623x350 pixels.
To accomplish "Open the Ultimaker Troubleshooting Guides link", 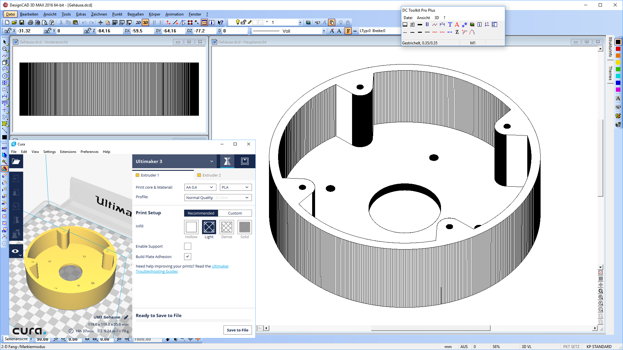I will (157, 272).
